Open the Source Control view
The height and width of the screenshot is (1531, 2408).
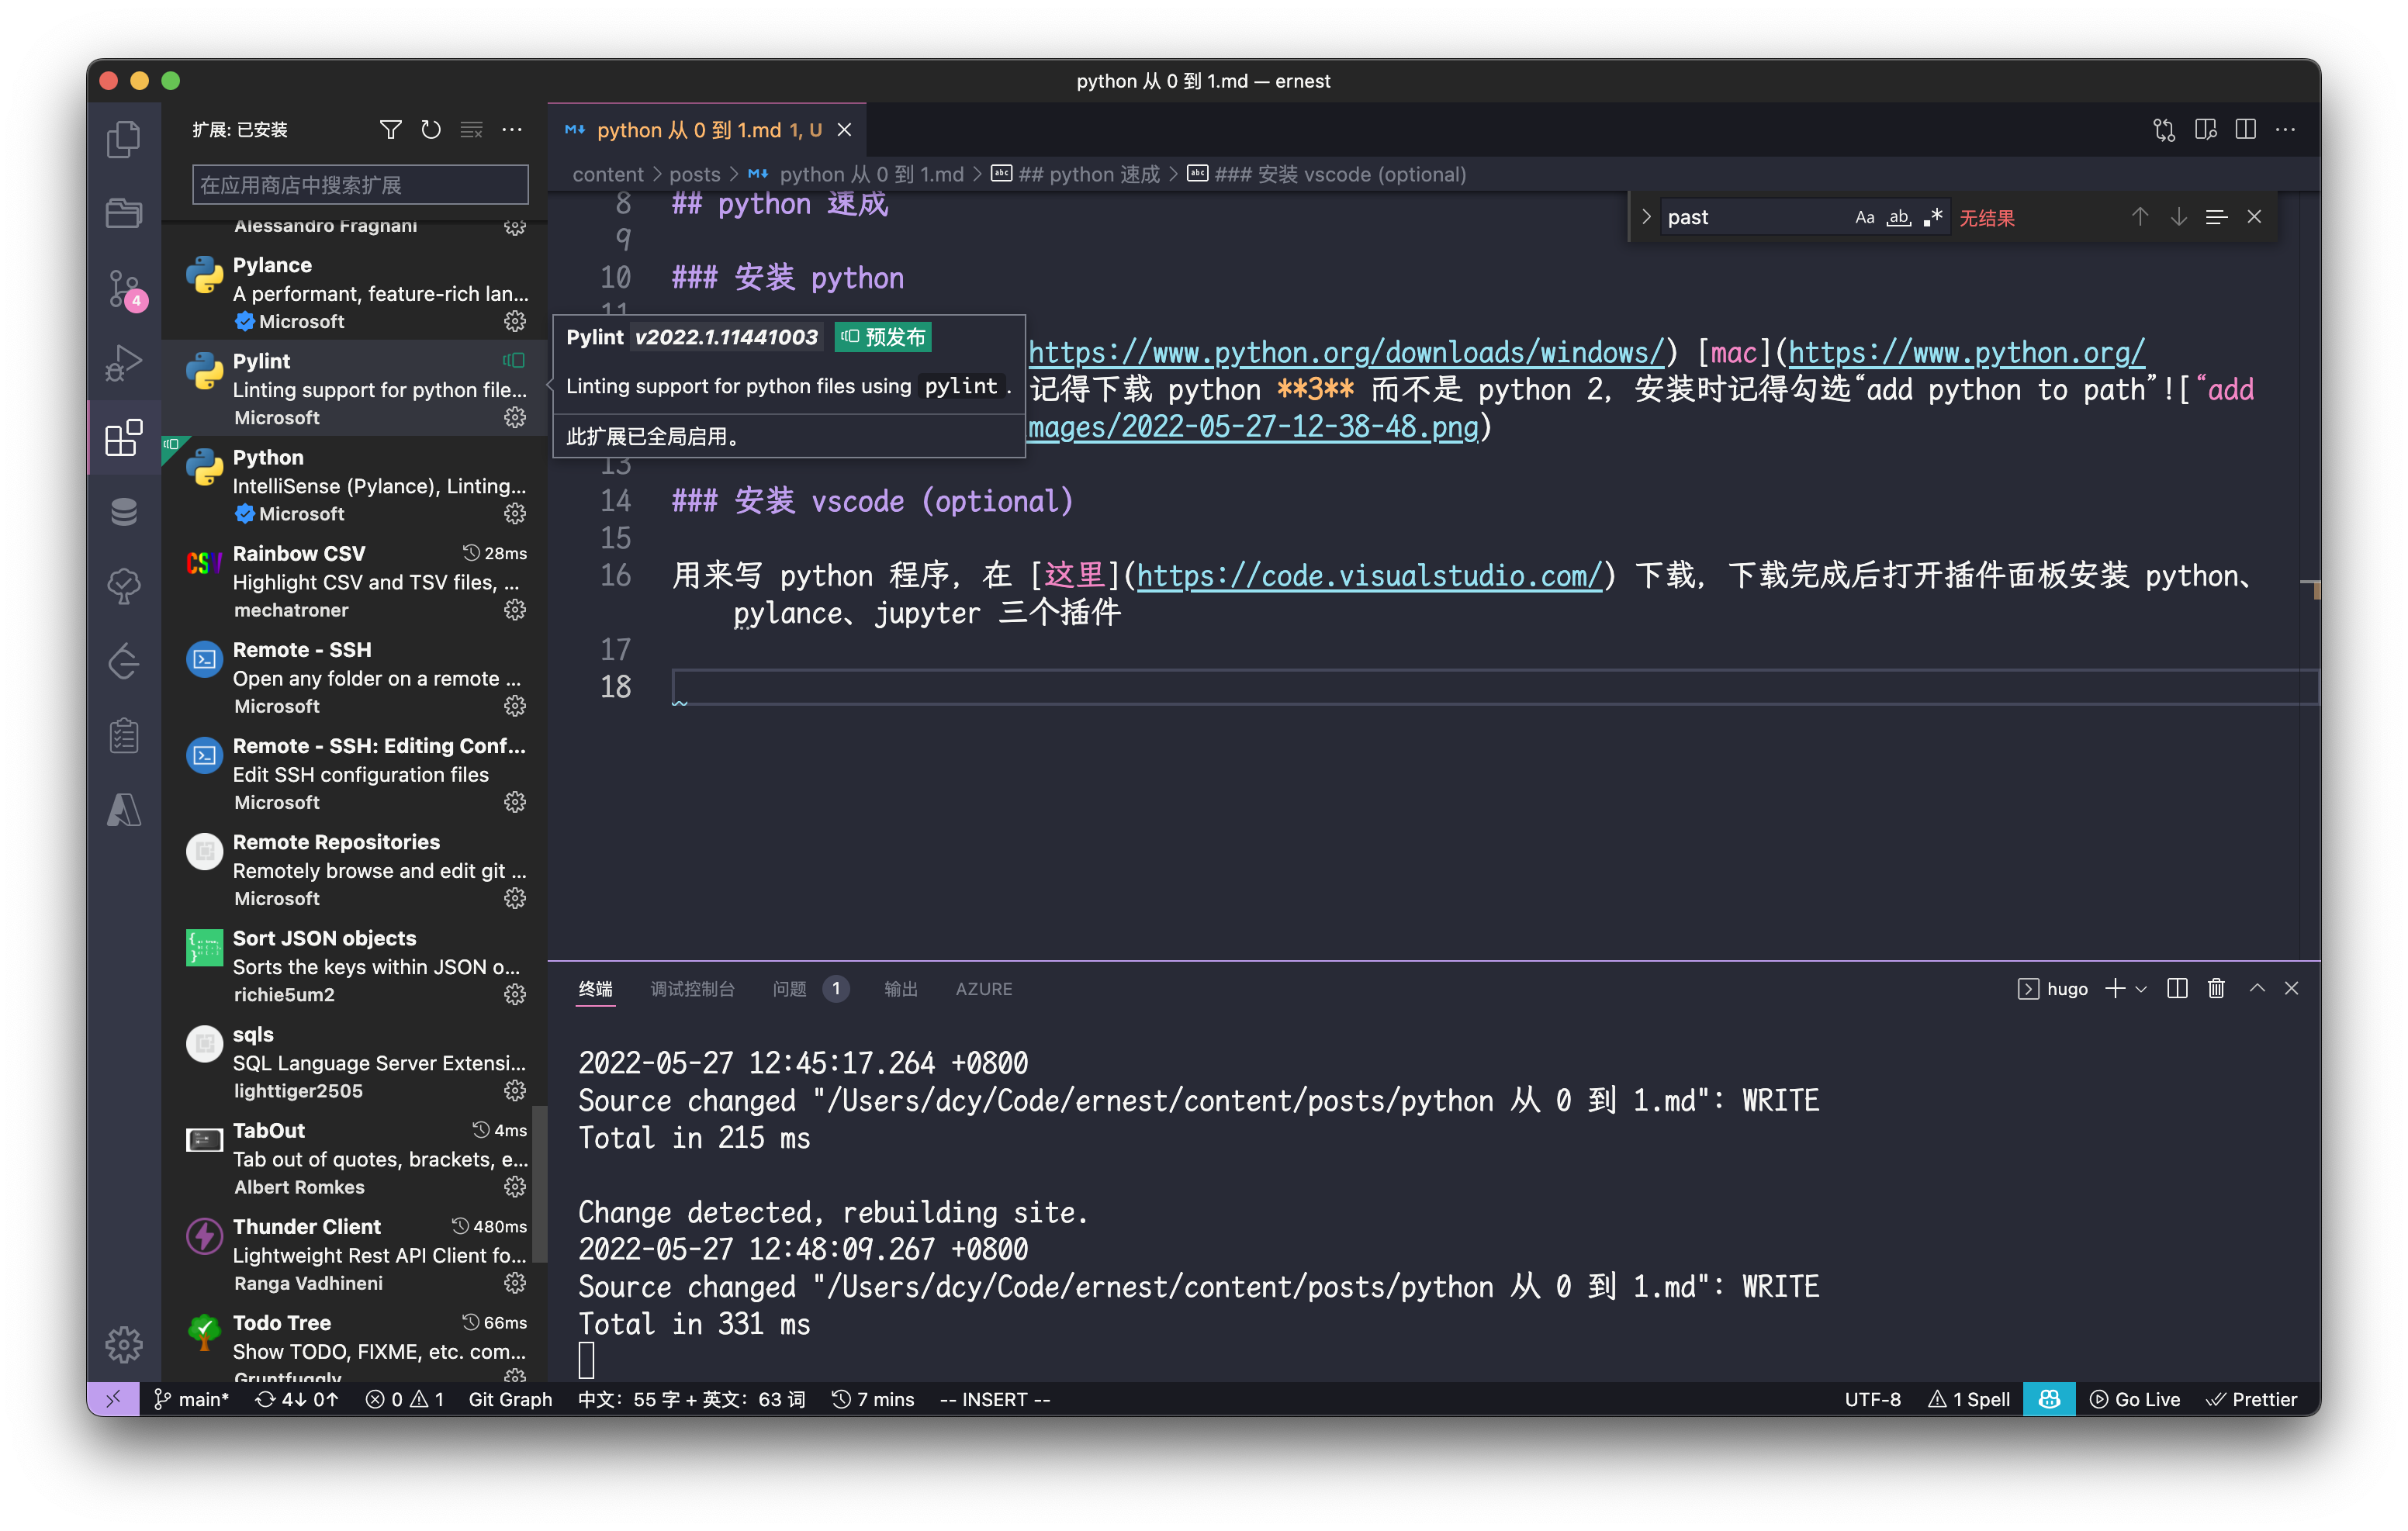pos(124,288)
